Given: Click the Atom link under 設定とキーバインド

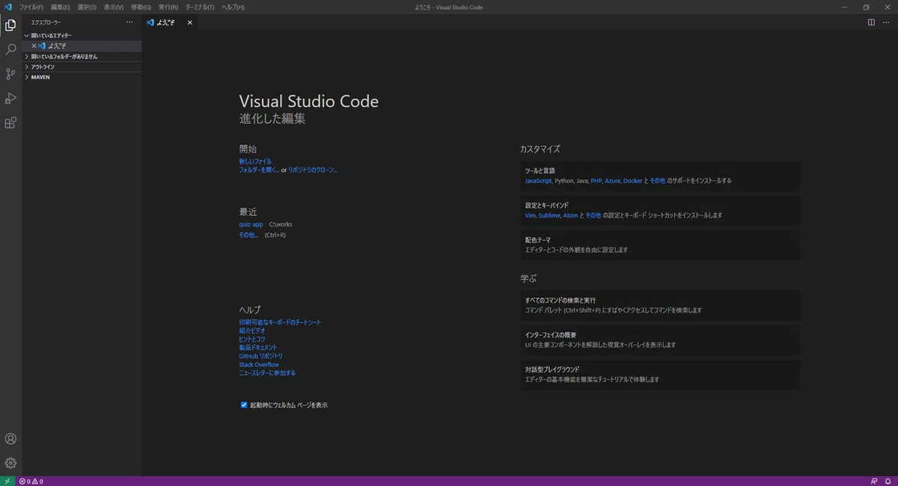Looking at the screenshot, I should tap(570, 215).
